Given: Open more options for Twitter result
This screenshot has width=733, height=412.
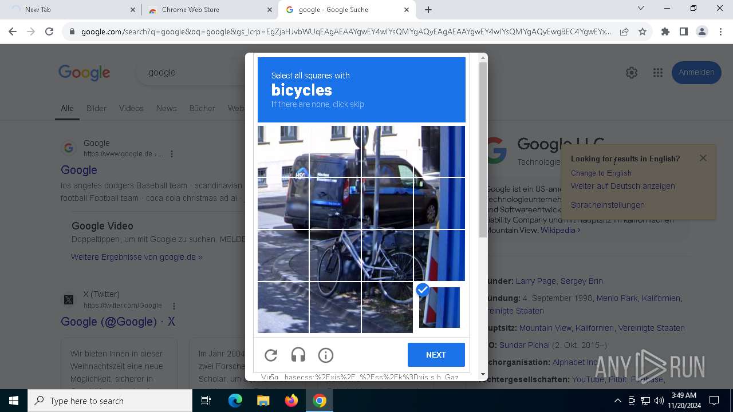Looking at the screenshot, I should click(174, 306).
